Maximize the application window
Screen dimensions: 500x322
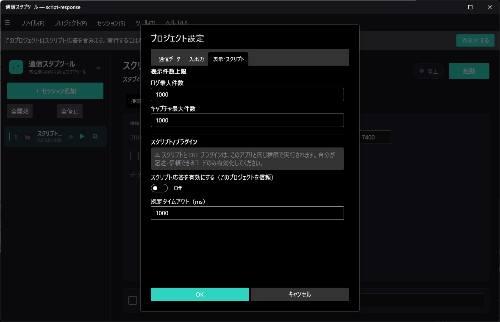470,7
